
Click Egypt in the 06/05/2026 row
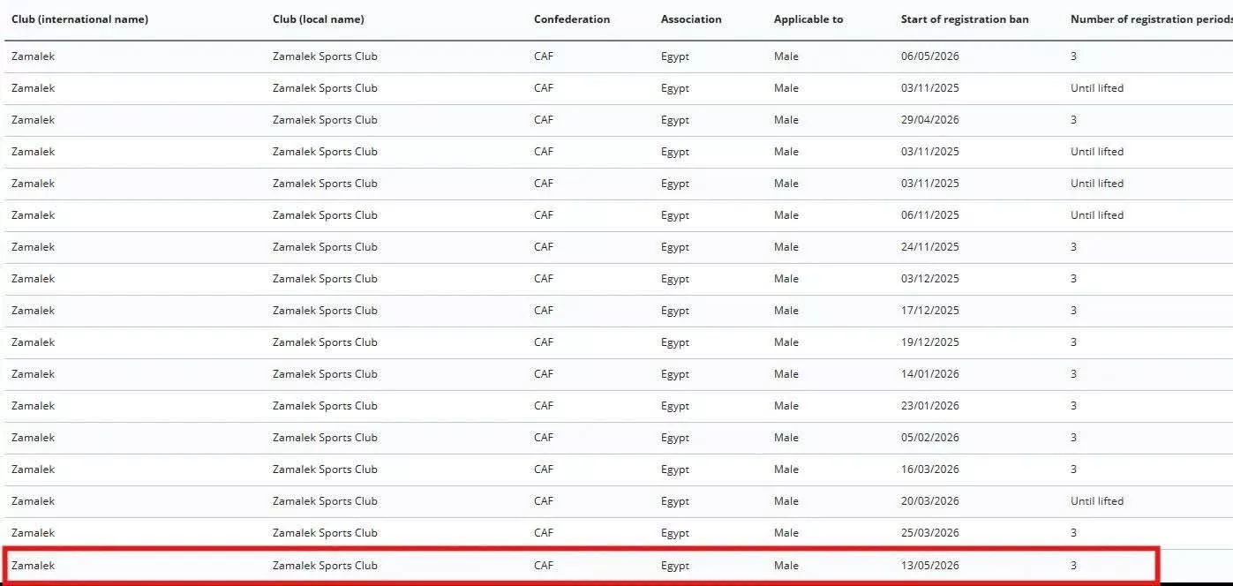click(x=675, y=56)
